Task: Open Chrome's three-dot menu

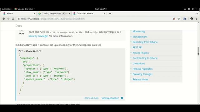Action: (x=197, y=19)
